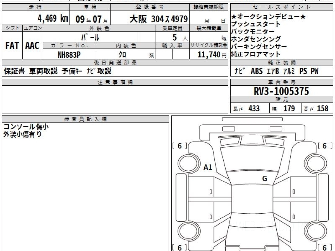335x251 pixels.
Task: Select the PW equipment entry
Action: (x=315, y=72)
